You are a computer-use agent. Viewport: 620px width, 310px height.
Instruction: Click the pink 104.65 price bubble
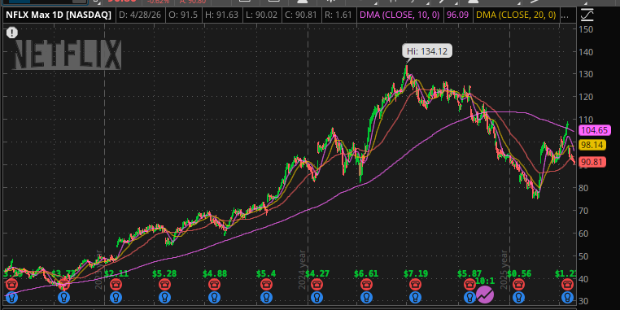pos(594,130)
